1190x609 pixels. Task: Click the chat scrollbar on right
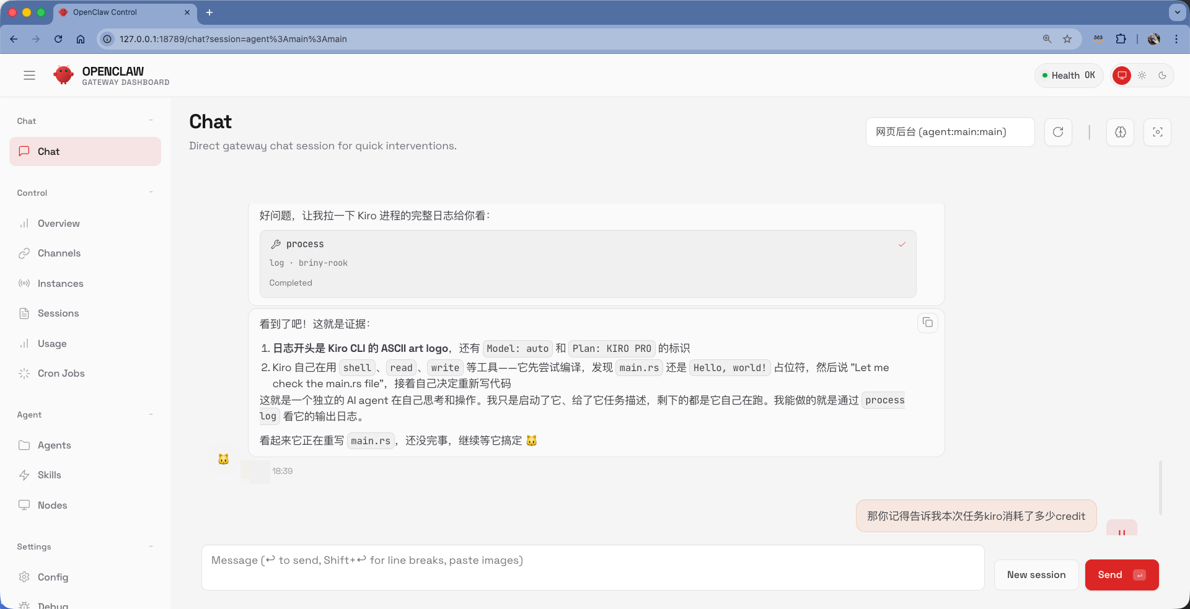coord(1160,488)
